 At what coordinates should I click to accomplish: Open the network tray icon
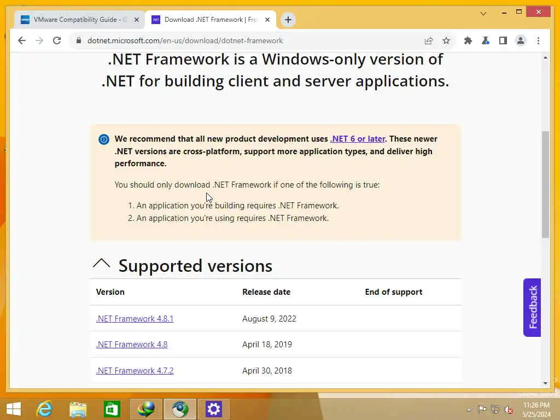(x=495, y=409)
